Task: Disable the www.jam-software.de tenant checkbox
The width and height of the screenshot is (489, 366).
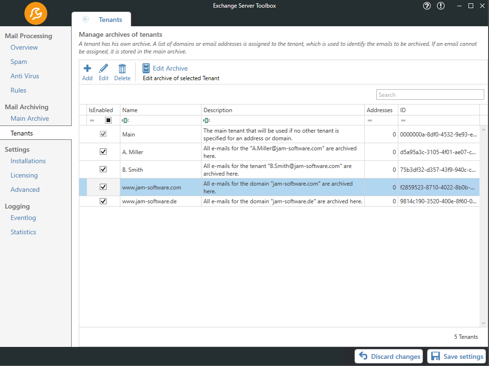Action: point(103,201)
